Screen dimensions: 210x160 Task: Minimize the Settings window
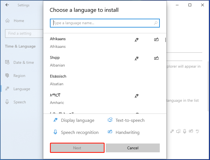coord(177,5)
